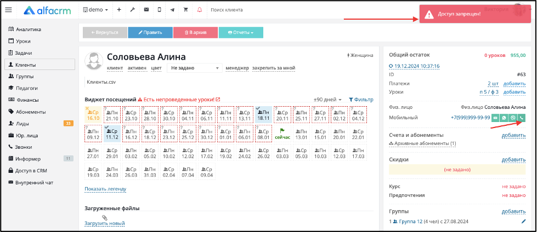Screen dimensions: 537x232
Task: Expand the ±90 дней range dropdown
Action: click(x=328, y=100)
